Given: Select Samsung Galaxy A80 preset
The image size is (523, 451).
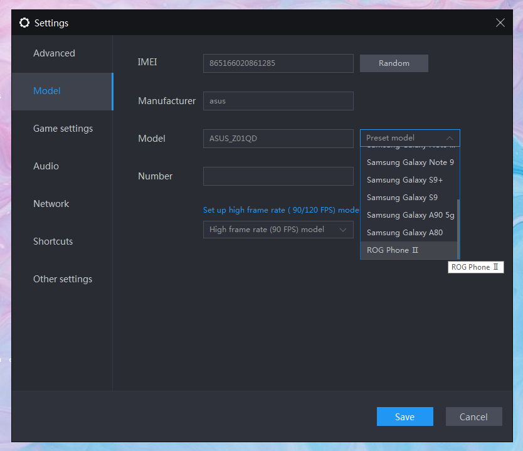Looking at the screenshot, I should click(x=409, y=233).
